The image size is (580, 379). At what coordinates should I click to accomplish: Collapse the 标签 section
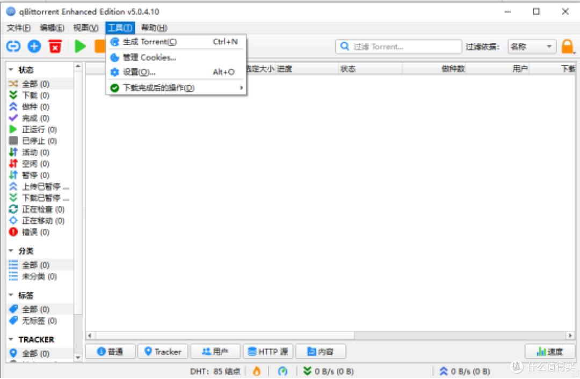(x=11, y=295)
